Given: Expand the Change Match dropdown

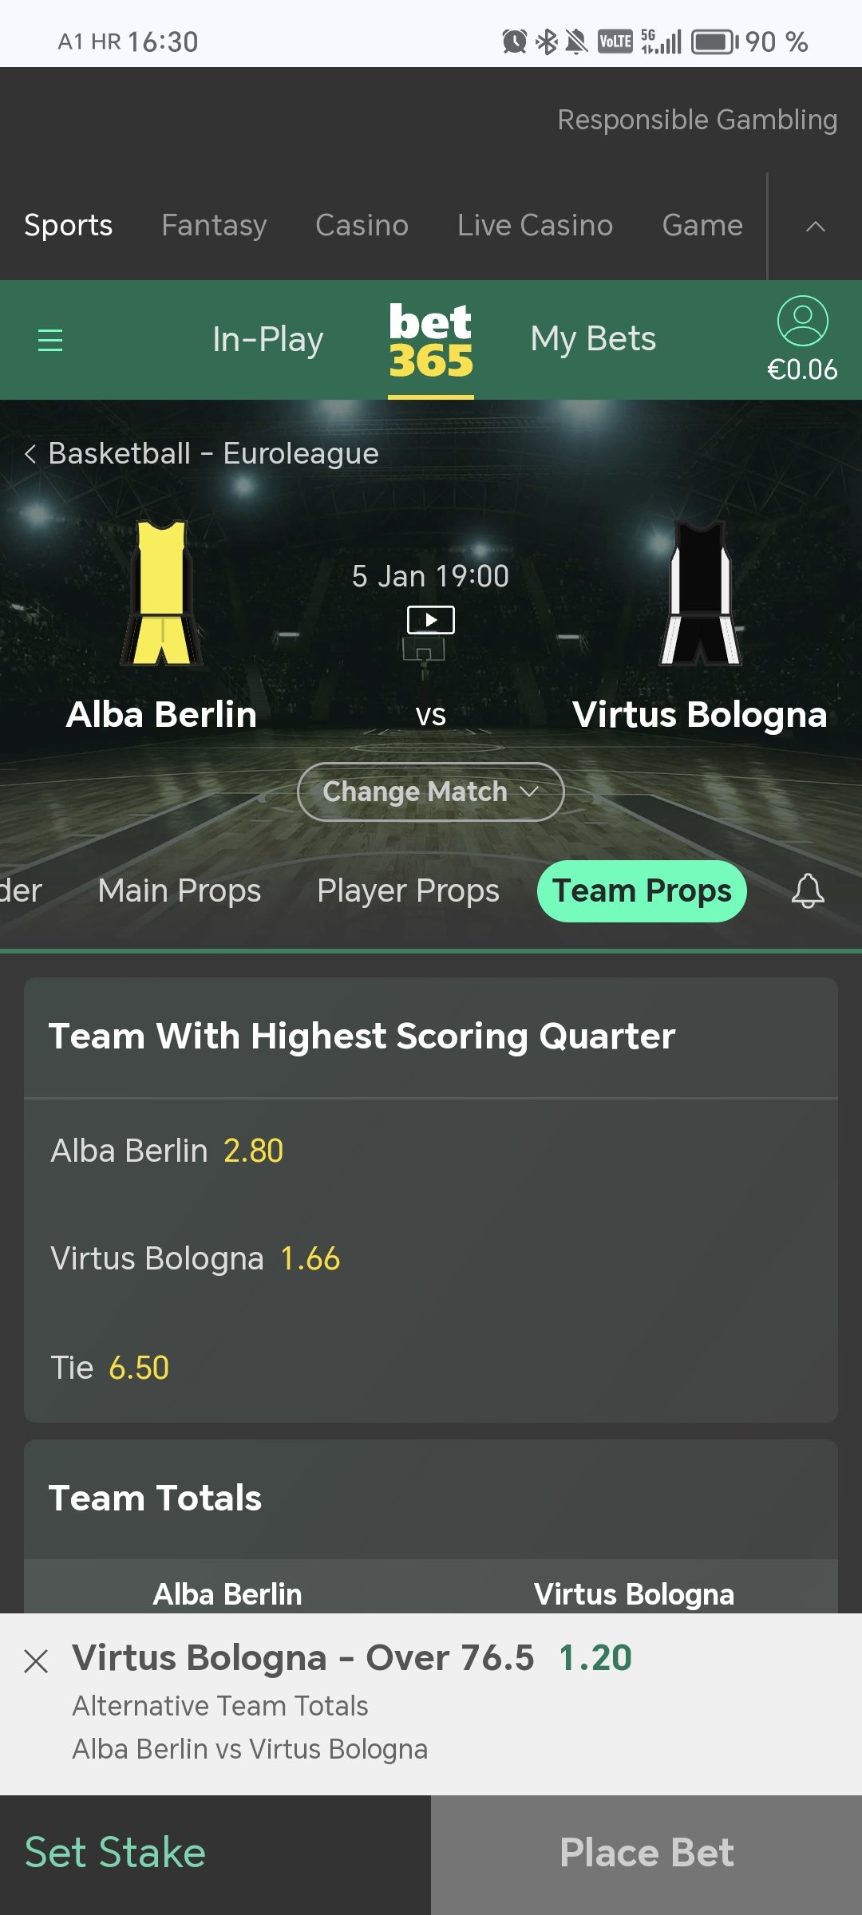Looking at the screenshot, I should [x=431, y=792].
